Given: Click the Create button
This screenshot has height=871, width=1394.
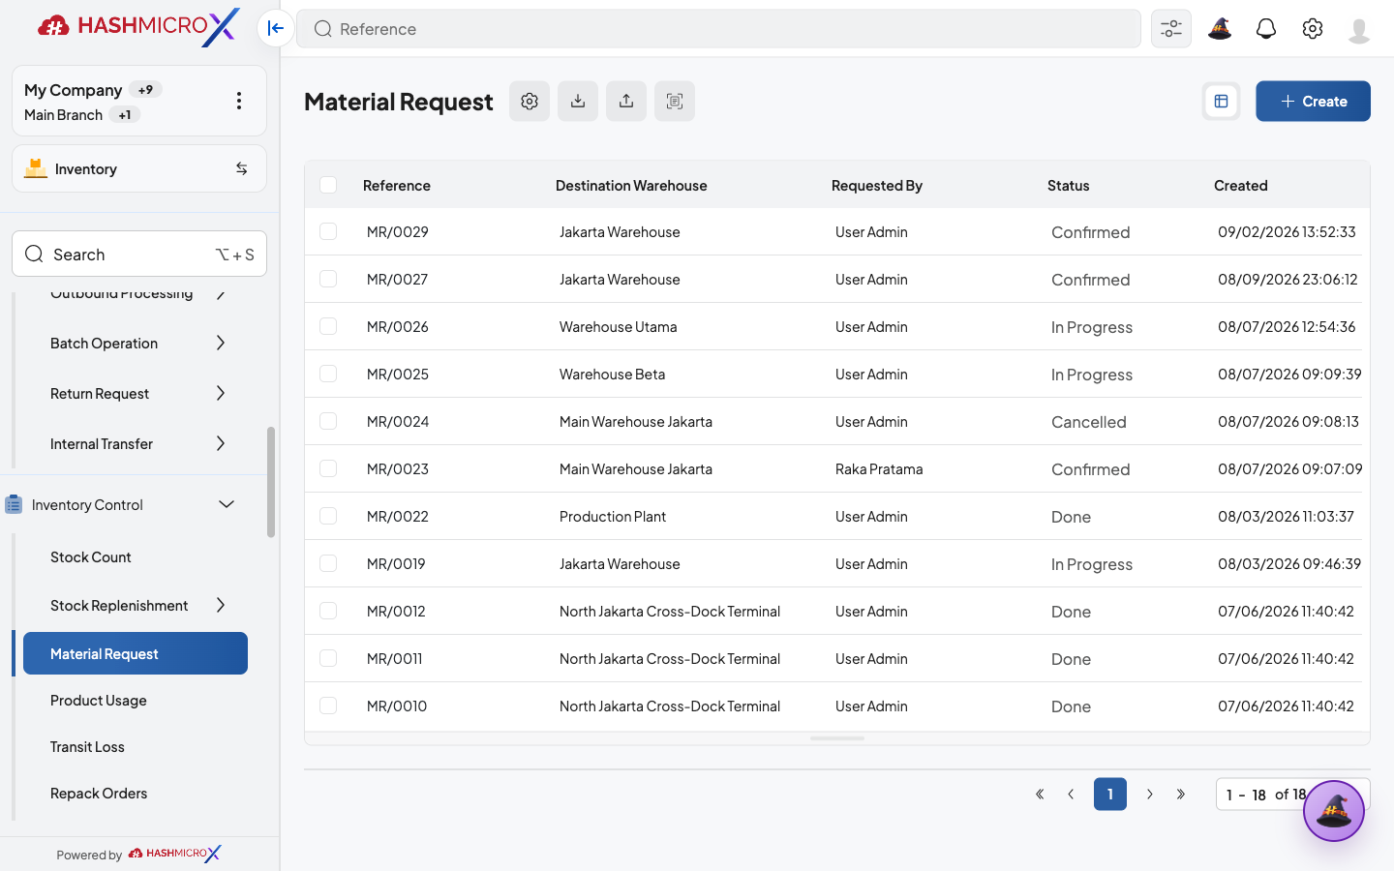Looking at the screenshot, I should (x=1313, y=101).
